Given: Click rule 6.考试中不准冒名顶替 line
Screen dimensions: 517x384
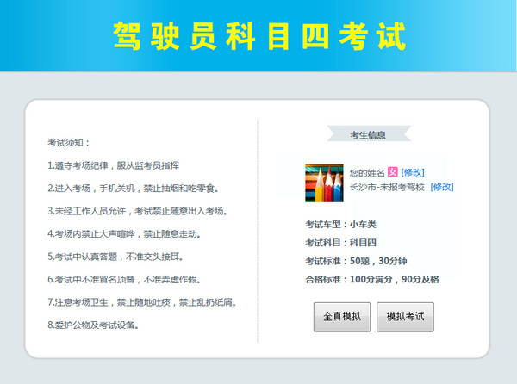Looking at the screenshot, I should [124, 280].
